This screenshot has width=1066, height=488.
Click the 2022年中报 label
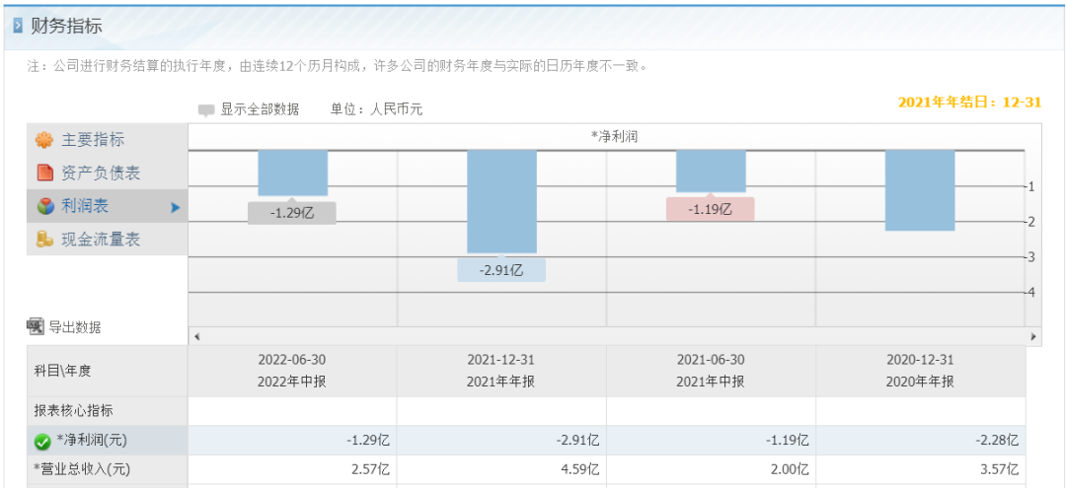[x=291, y=383]
